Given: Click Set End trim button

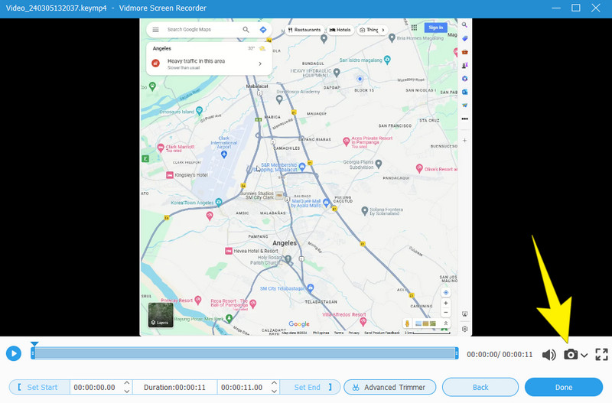Looking at the screenshot, I should [x=311, y=387].
